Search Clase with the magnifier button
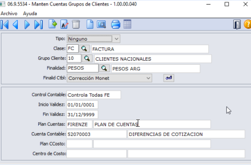Viewport: 251px width, 165px height. (x=84, y=48)
